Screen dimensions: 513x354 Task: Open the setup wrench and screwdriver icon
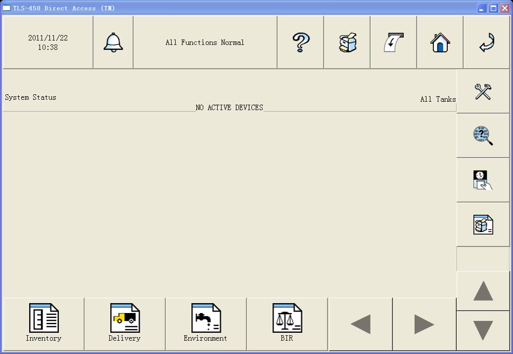(x=483, y=91)
